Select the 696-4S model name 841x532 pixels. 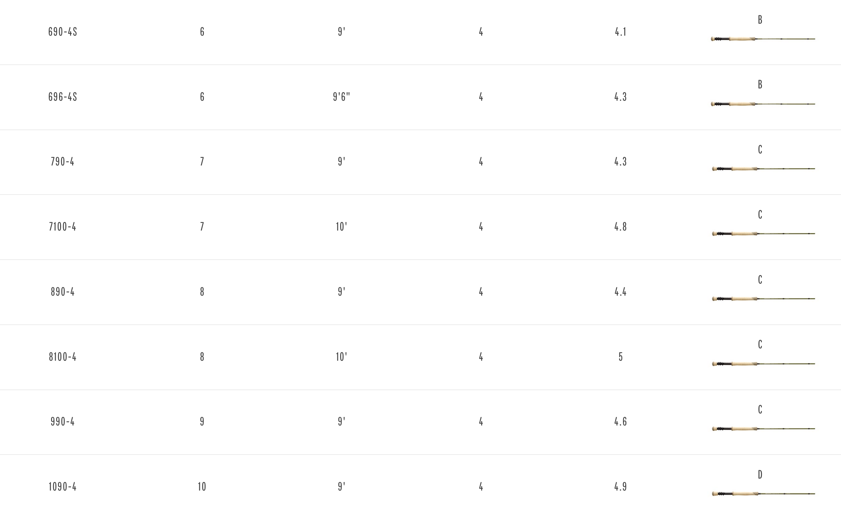click(62, 97)
